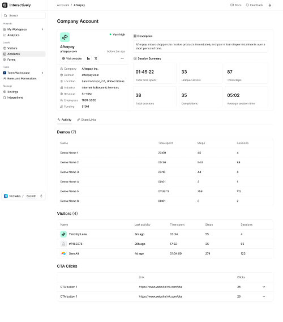The height and width of the screenshot is (322, 283).
Task: Click the Last activity column header
Action: tap(142, 224)
